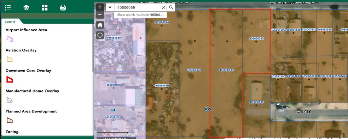Click parcel label 405061600

(x=278, y=76)
